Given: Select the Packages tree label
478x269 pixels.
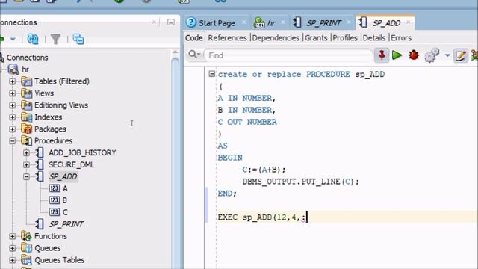Looking at the screenshot, I should (50, 129).
